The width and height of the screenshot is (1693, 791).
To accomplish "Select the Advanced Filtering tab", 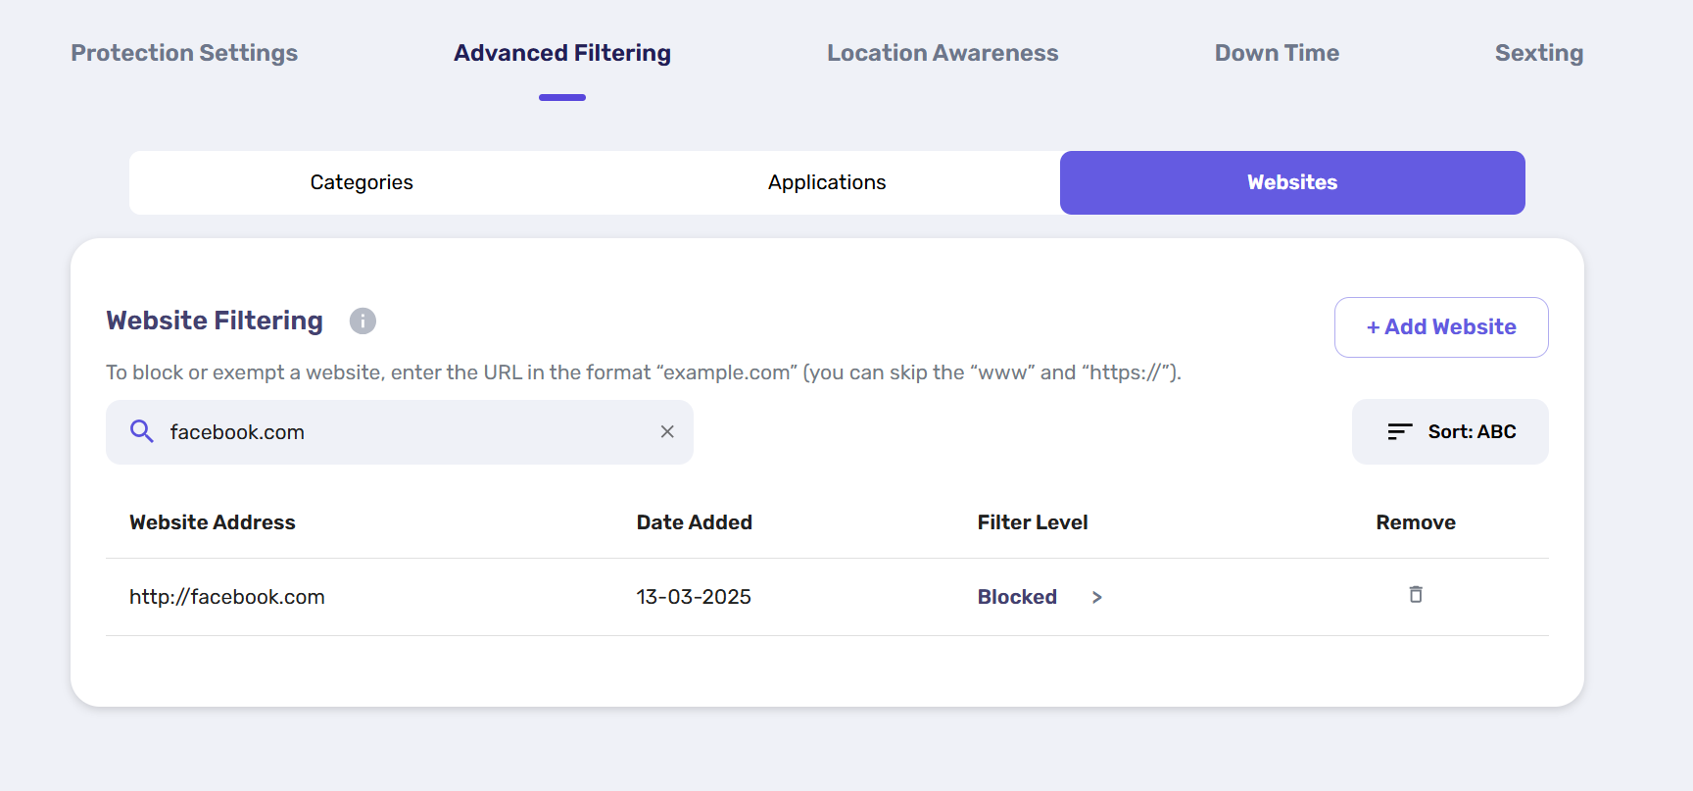I will [562, 53].
